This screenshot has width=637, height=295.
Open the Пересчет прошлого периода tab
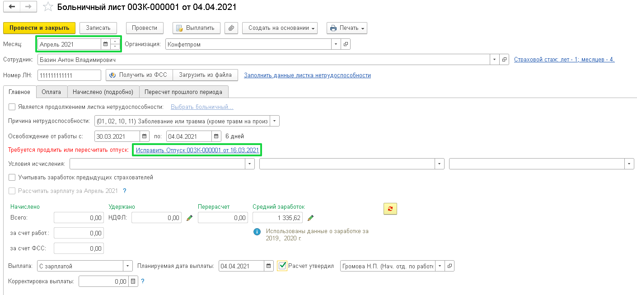click(x=183, y=92)
